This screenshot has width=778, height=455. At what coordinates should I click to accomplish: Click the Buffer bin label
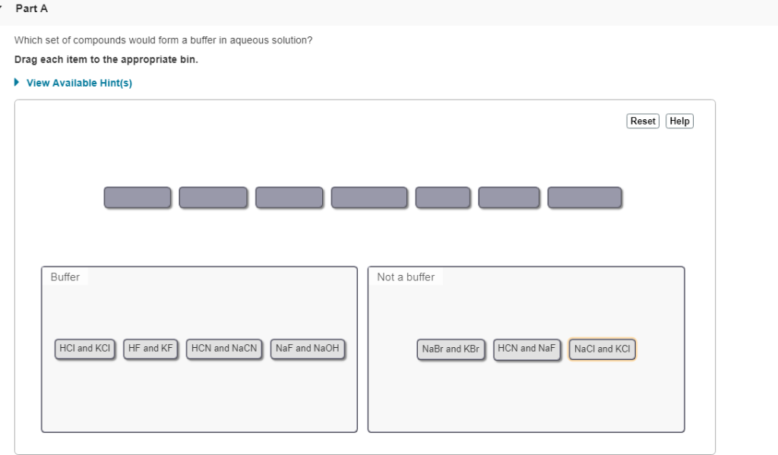tap(65, 276)
